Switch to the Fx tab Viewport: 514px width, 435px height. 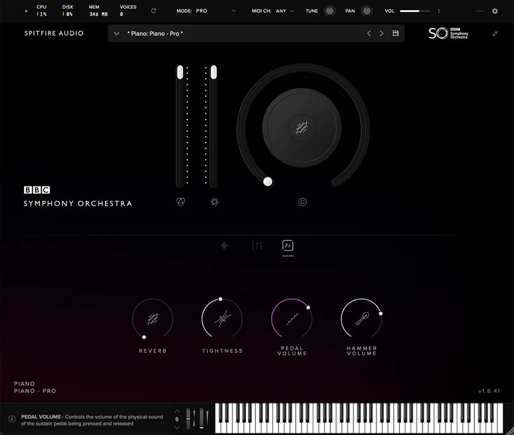tap(288, 245)
